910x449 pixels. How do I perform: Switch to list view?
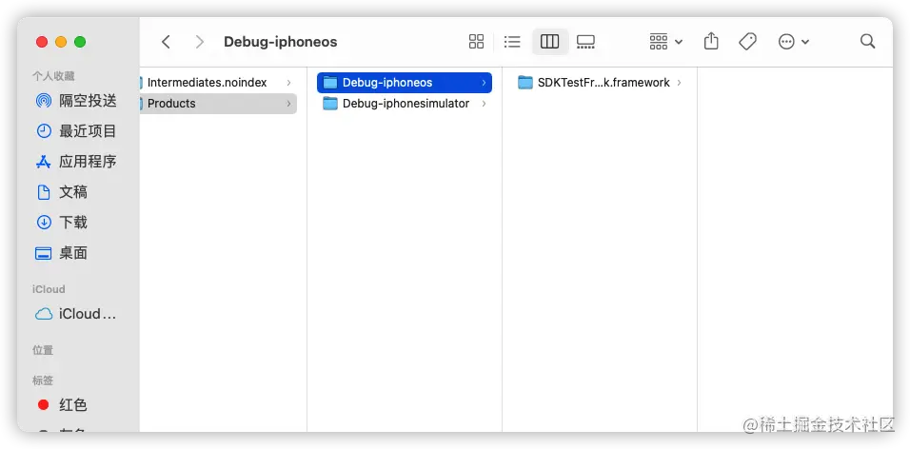(512, 41)
